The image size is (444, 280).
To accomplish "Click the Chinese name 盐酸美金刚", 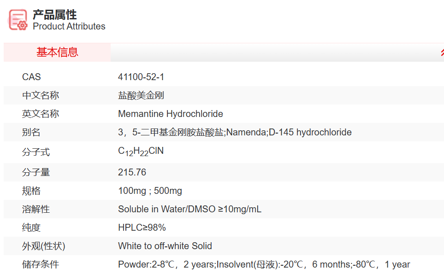I will [x=141, y=95].
